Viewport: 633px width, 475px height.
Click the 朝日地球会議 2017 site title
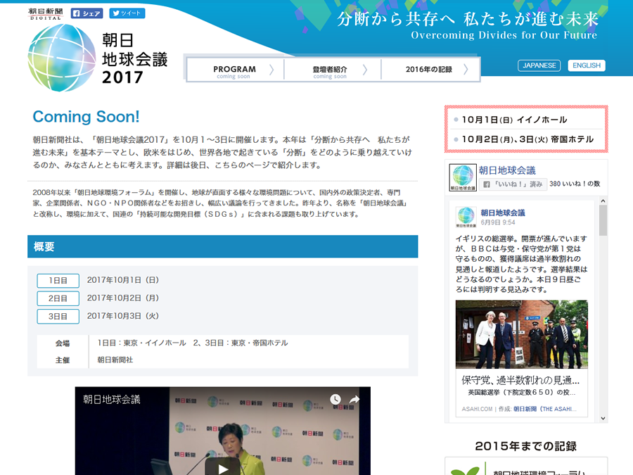coord(134,58)
